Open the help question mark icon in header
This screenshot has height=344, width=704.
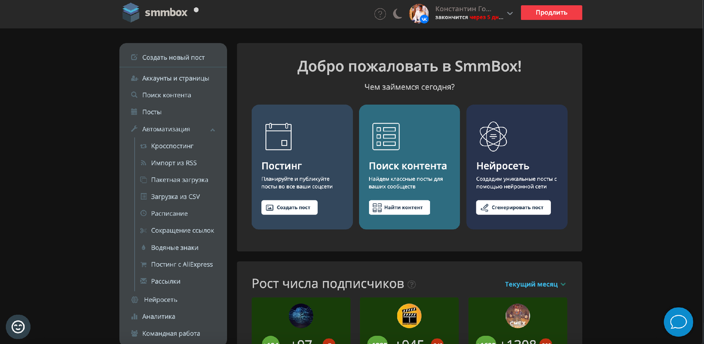(x=380, y=13)
